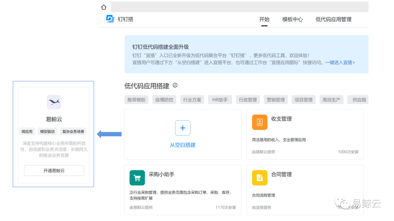The height and width of the screenshot is (221, 394).
Task: Open the orange 收支管理 app icon
Action: tap(260, 122)
